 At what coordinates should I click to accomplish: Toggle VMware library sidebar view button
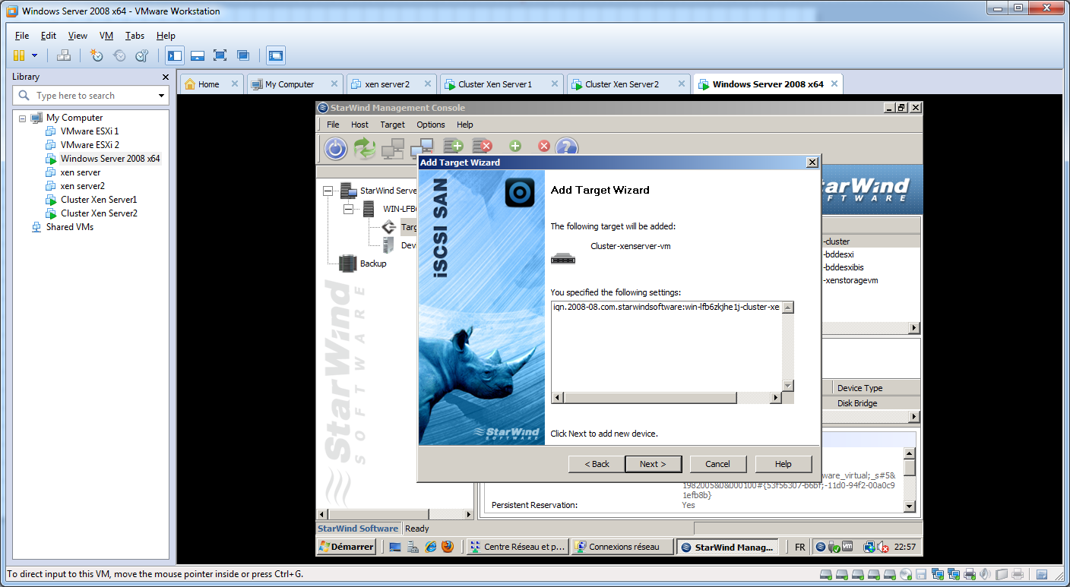pos(175,55)
